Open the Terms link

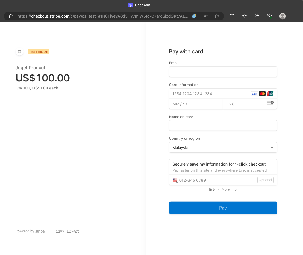[59, 231]
